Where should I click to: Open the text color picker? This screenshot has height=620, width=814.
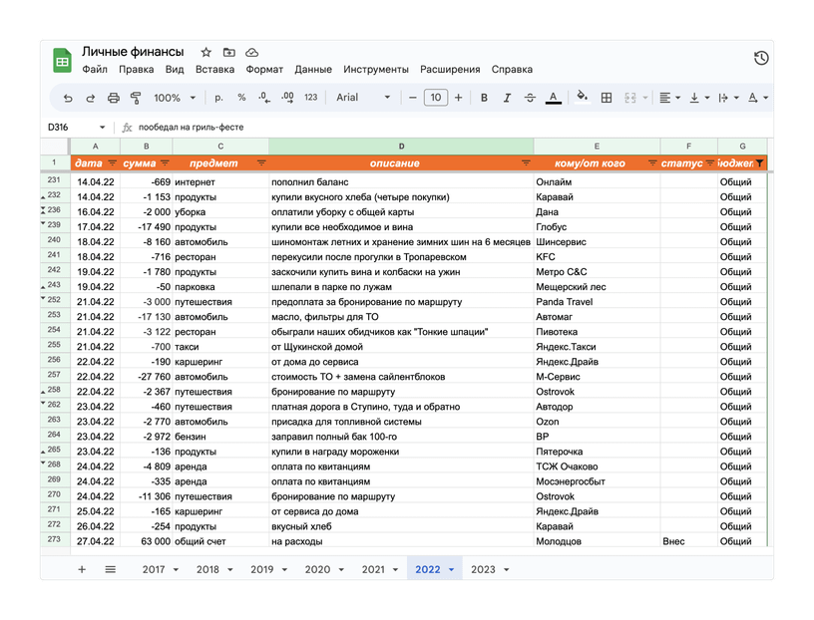(x=554, y=98)
